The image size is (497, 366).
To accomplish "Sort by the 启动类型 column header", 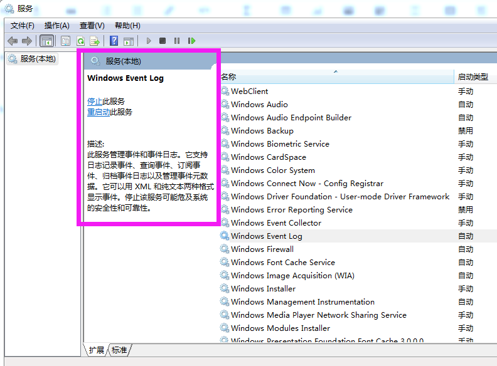I will pyautogui.click(x=474, y=77).
